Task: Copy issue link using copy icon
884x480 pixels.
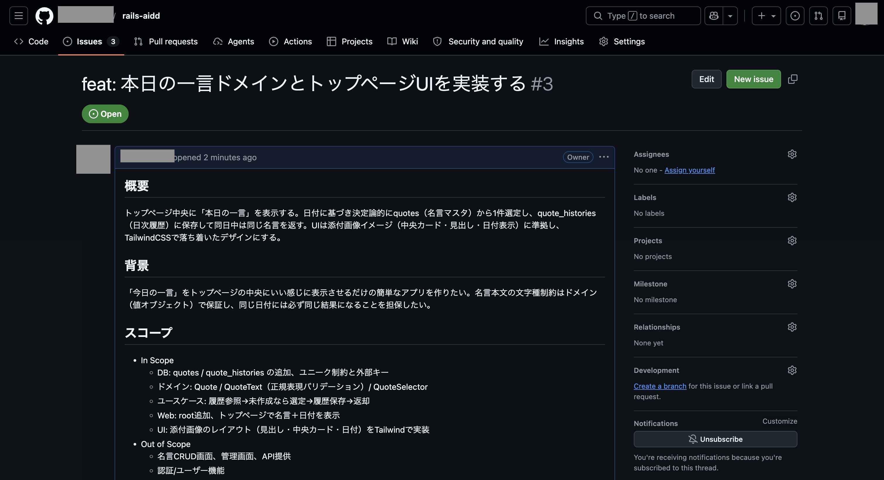Action: (x=793, y=79)
